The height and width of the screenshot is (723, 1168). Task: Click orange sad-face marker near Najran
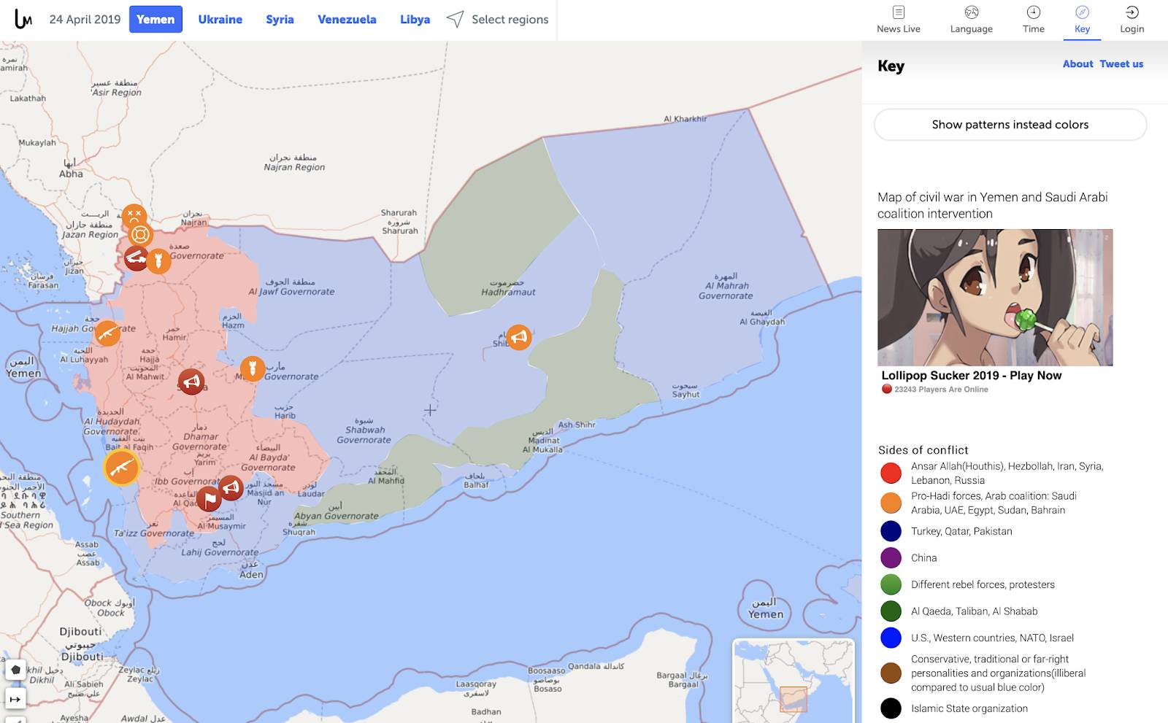click(x=134, y=216)
